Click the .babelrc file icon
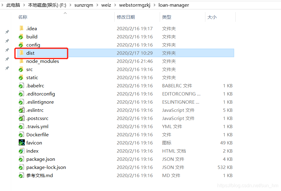 tap(21, 86)
